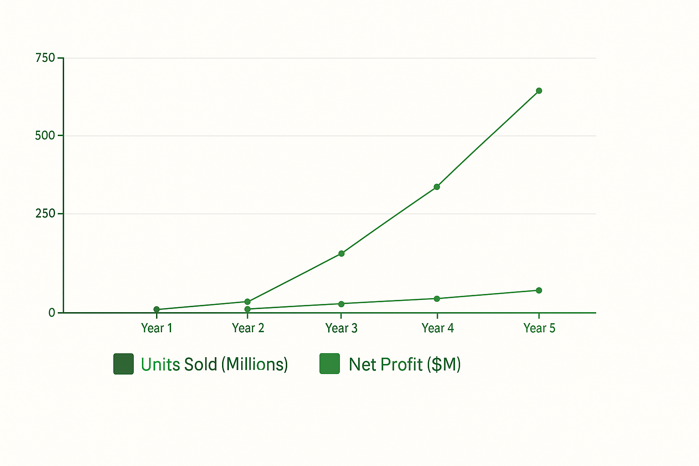
Task: Select the Year 2 x-axis label
Action: pos(248,328)
